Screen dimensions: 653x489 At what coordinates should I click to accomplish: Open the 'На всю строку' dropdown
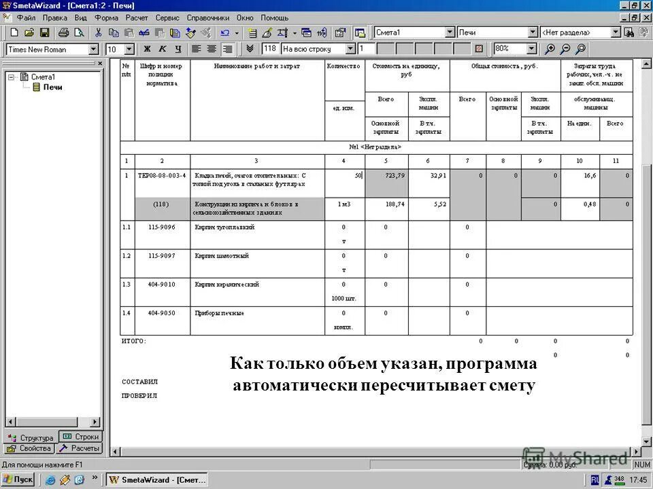351,49
